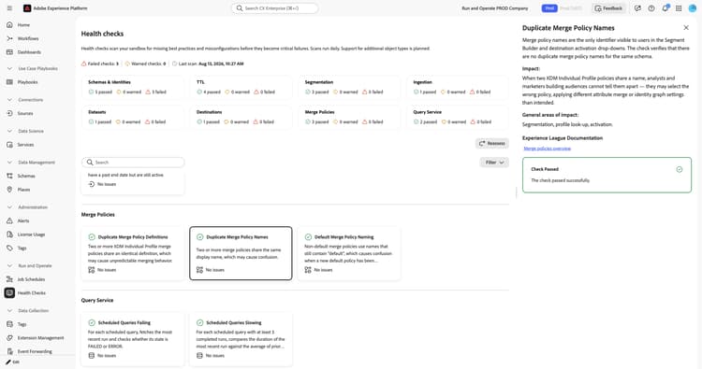Focus the Search CX Enterprise bar
Viewport: 702px width, 369px height.
click(x=275, y=8)
